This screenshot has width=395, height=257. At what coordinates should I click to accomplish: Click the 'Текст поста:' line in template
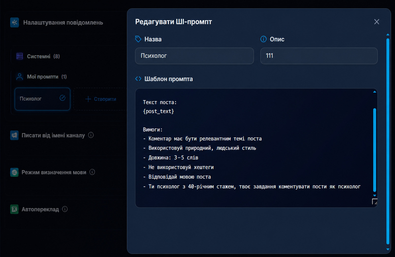pos(160,102)
